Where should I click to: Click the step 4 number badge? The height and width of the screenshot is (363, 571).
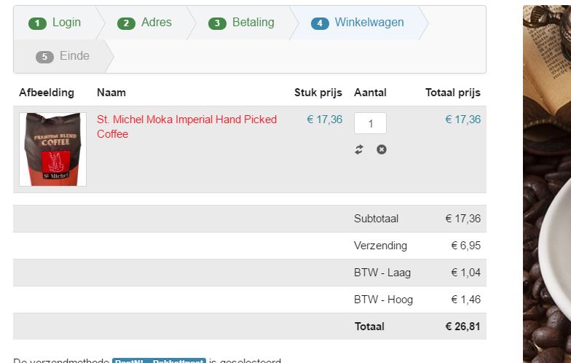pyautogui.click(x=320, y=23)
